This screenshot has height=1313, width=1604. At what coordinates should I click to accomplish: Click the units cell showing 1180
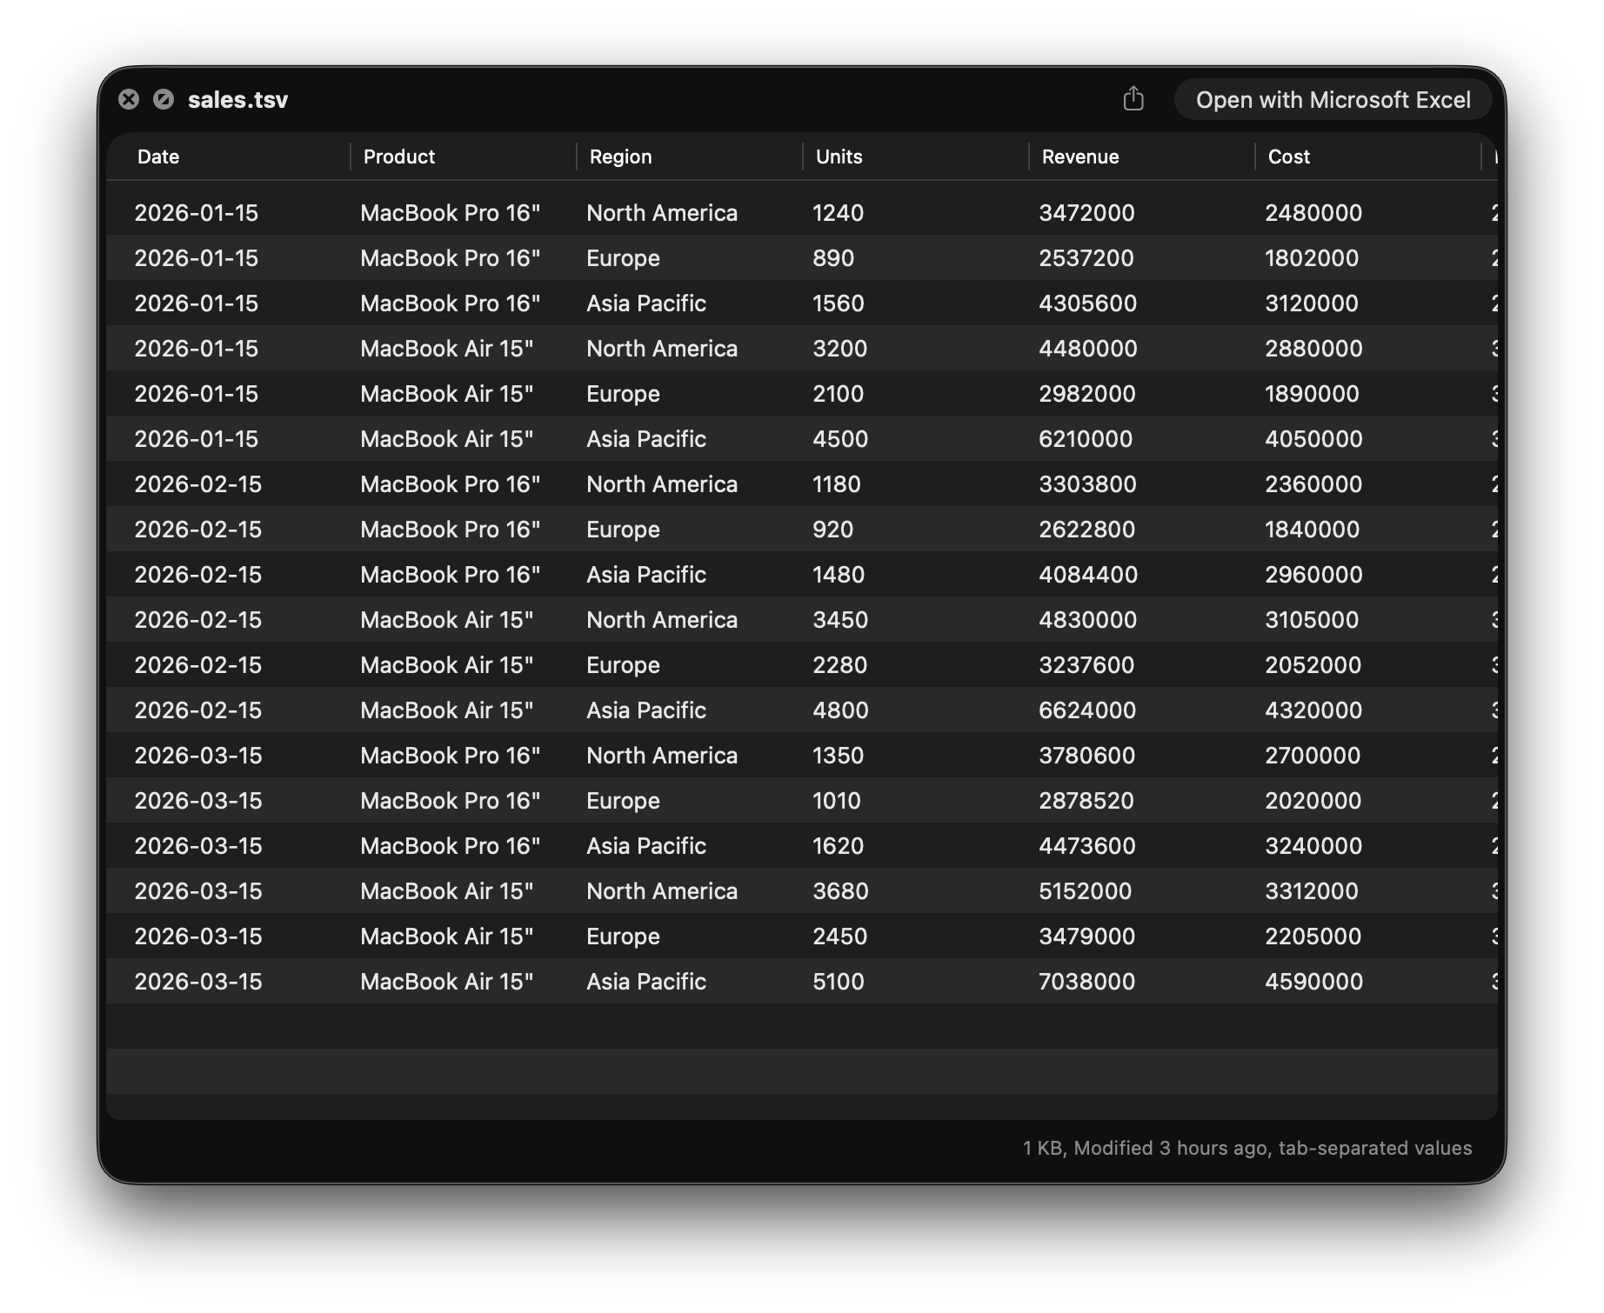pyautogui.click(x=836, y=484)
